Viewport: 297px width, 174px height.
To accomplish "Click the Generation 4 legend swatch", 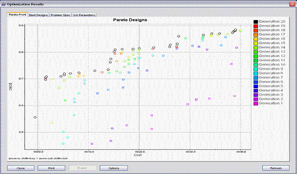I will pyautogui.click(x=256, y=91).
